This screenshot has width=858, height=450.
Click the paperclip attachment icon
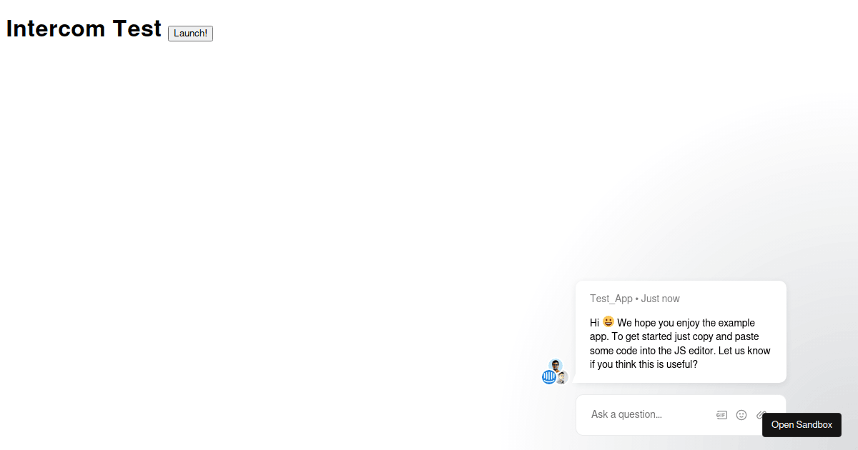(761, 414)
